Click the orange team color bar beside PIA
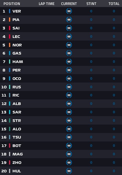This screenshot has width=122, height=175. pos(10,20)
